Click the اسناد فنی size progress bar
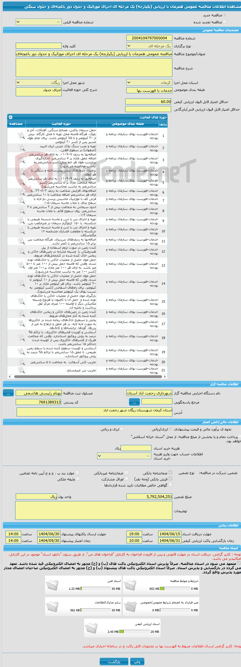 tap(96, 589)
